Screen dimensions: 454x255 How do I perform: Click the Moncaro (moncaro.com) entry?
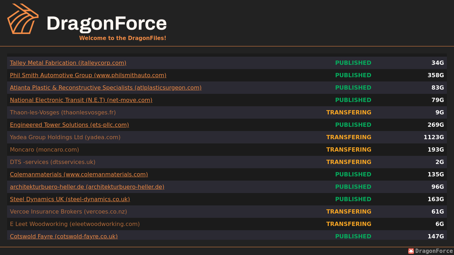[44, 149]
